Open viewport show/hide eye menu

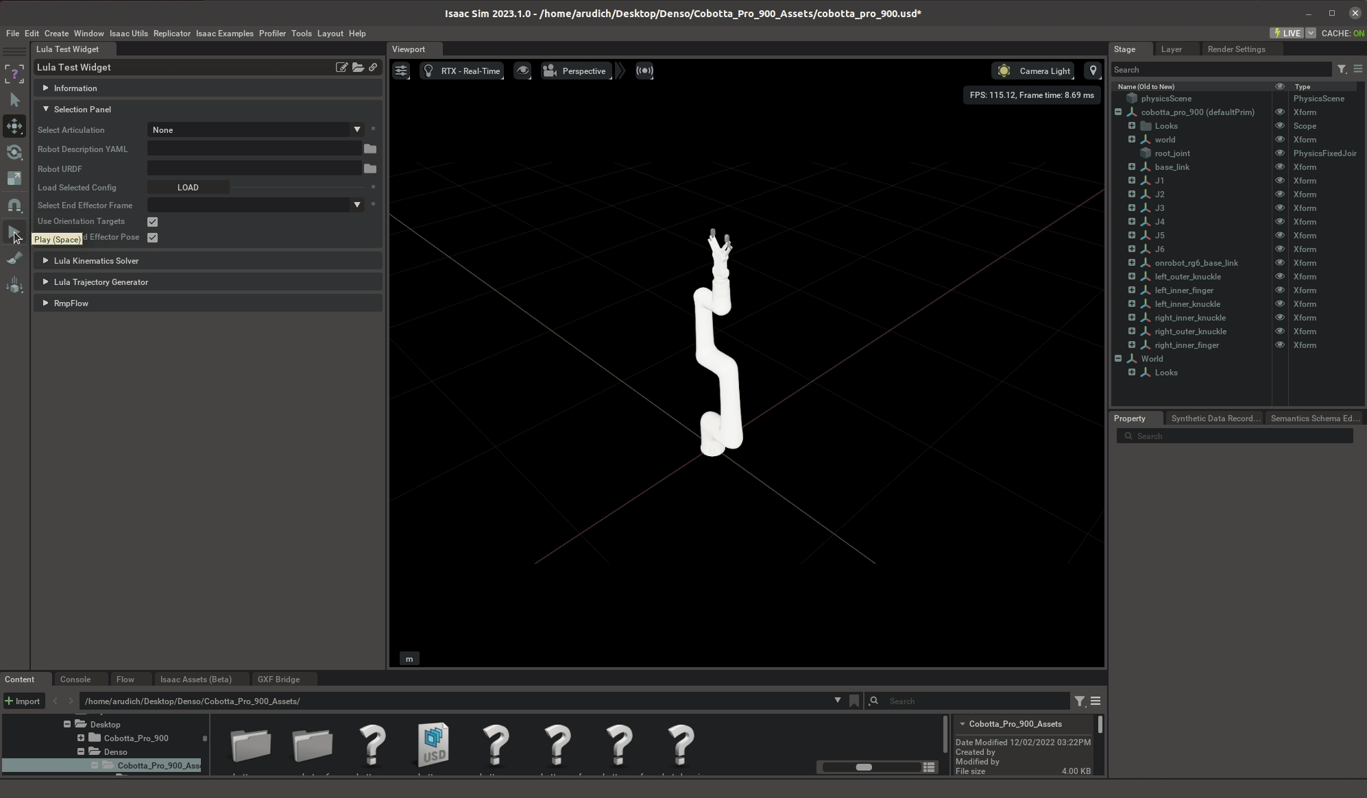pyautogui.click(x=522, y=71)
